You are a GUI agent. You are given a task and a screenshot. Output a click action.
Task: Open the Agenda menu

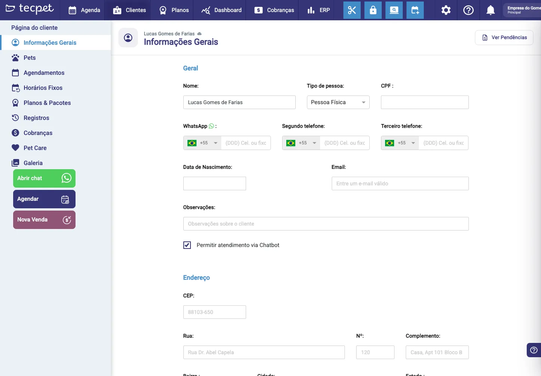point(85,10)
